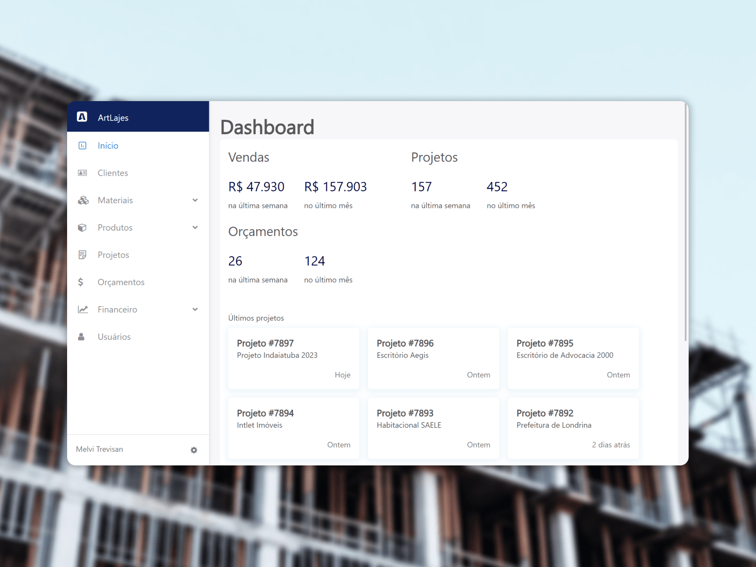
Task: Click the Projetos document icon
Action: coord(82,255)
